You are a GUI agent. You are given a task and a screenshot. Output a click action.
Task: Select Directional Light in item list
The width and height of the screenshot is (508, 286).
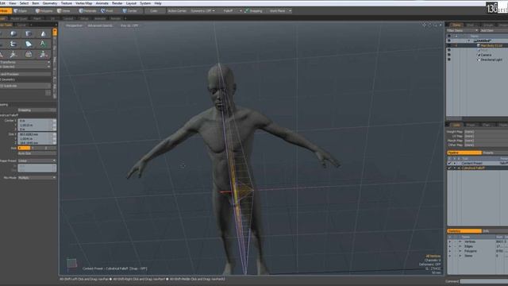tap(491, 60)
